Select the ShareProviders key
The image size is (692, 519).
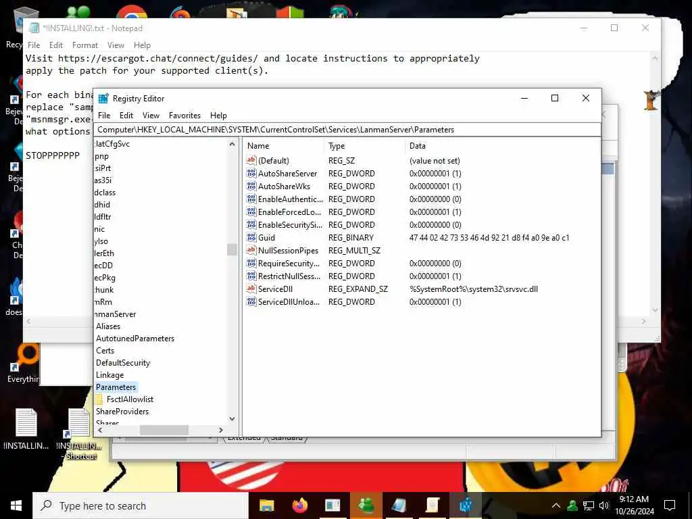point(122,412)
